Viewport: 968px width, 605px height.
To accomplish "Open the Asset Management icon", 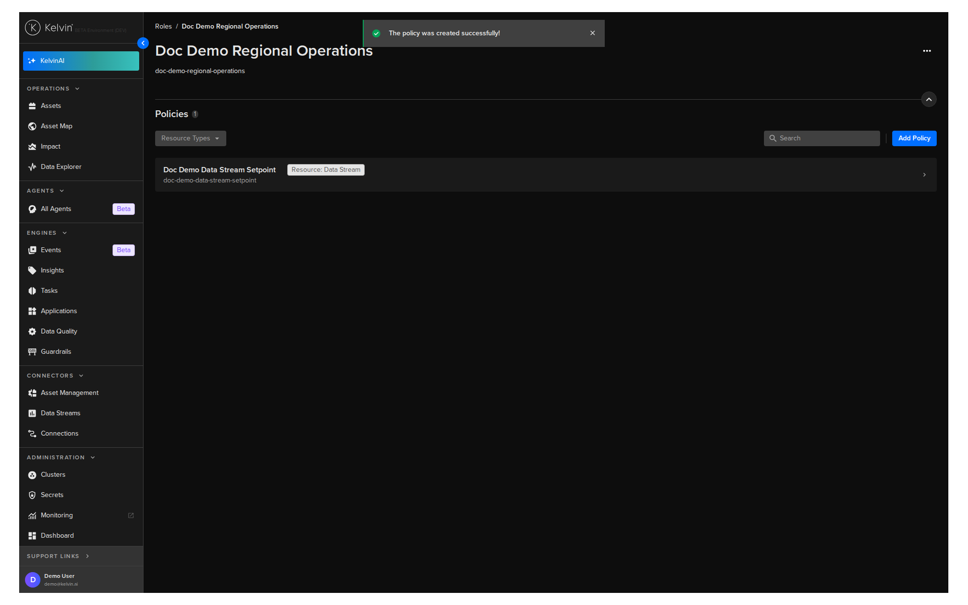I will 32,393.
